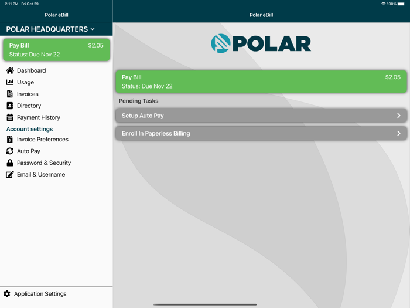The height and width of the screenshot is (308, 410).
Task: Click the Dashboard home icon
Action: [x=10, y=70]
